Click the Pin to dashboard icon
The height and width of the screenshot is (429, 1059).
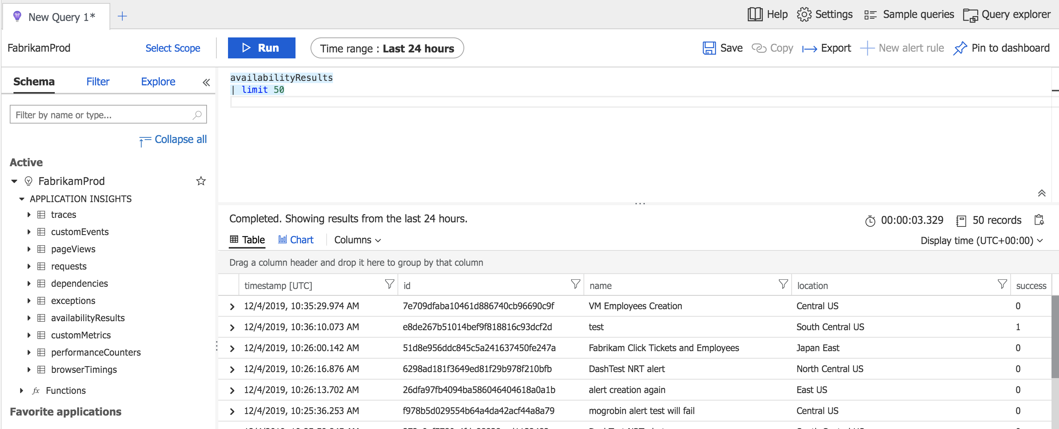pos(960,48)
